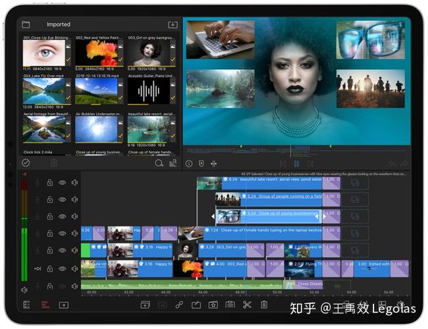428x329 pixels.
Task: Tap the 44.00 mark on timeline ruler
Action: pos(166,292)
